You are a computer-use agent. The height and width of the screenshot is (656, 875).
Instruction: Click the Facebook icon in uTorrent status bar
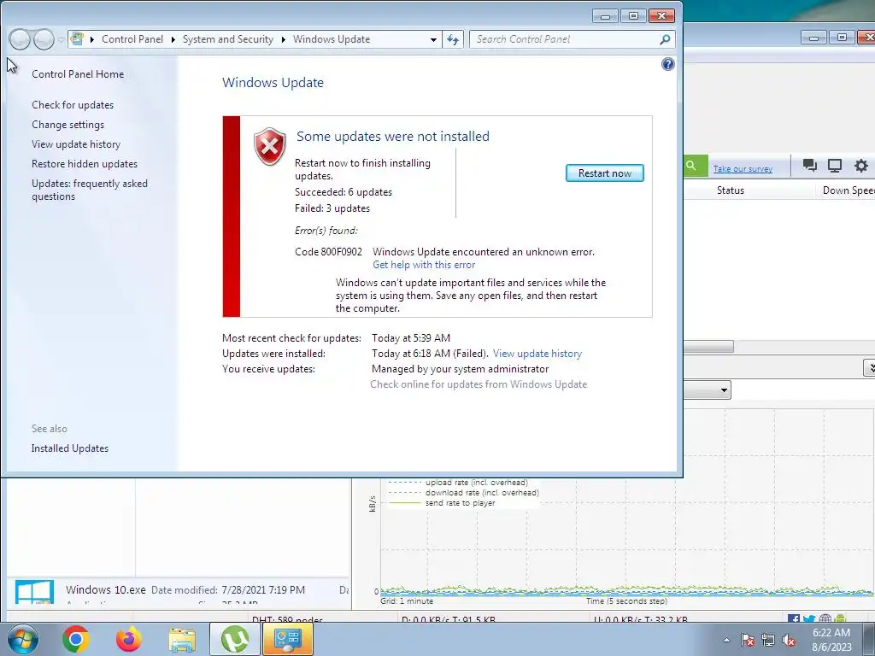[x=794, y=619]
